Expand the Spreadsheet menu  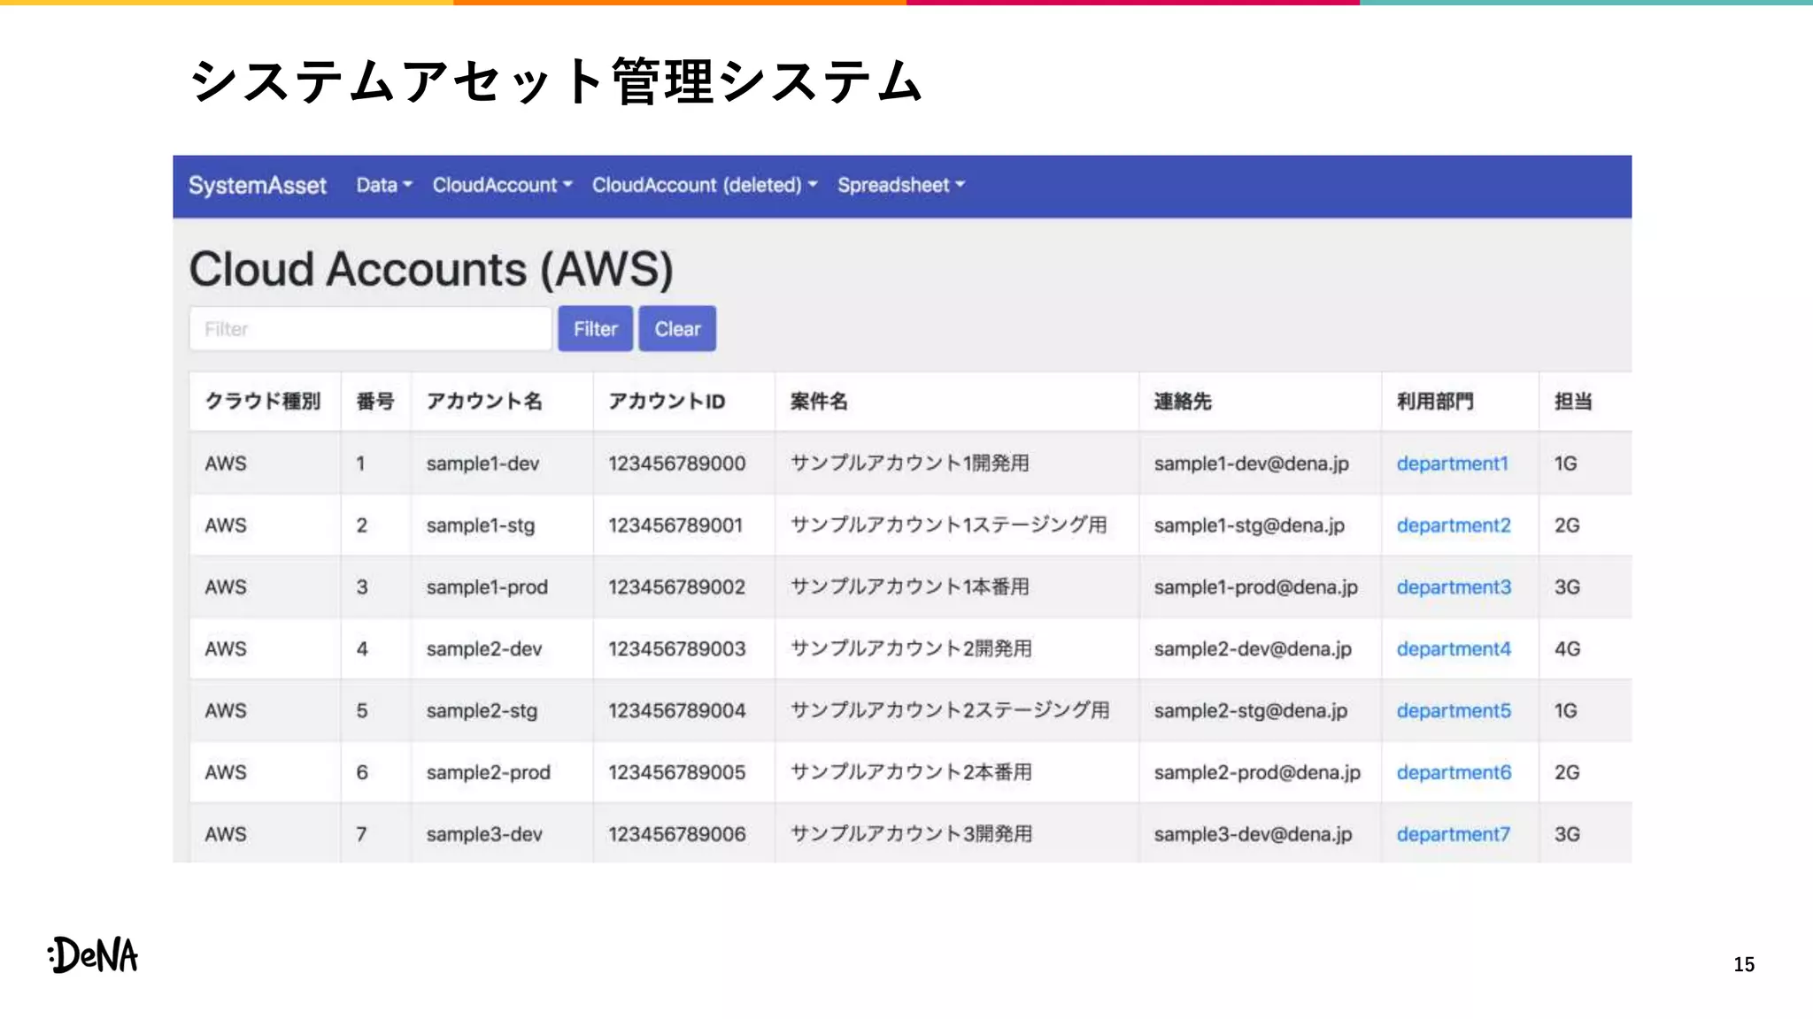pyautogui.click(x=900, y=186)
